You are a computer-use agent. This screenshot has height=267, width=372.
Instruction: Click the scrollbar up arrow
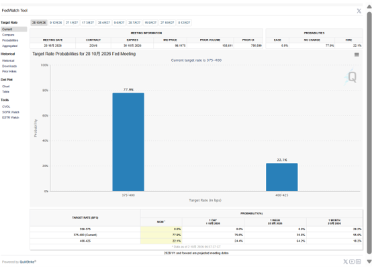point(369,7)
